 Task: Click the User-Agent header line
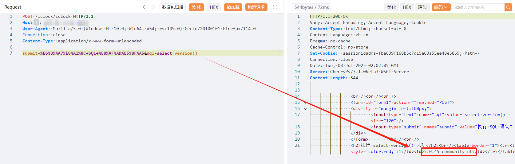pyautogui.click(x=139, y=29)
